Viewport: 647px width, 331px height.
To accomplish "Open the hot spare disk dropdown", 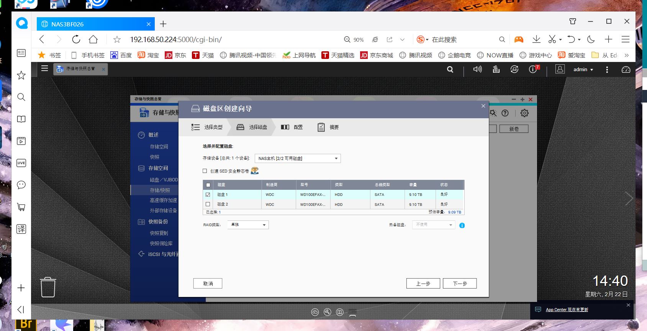I will point(434,225).
